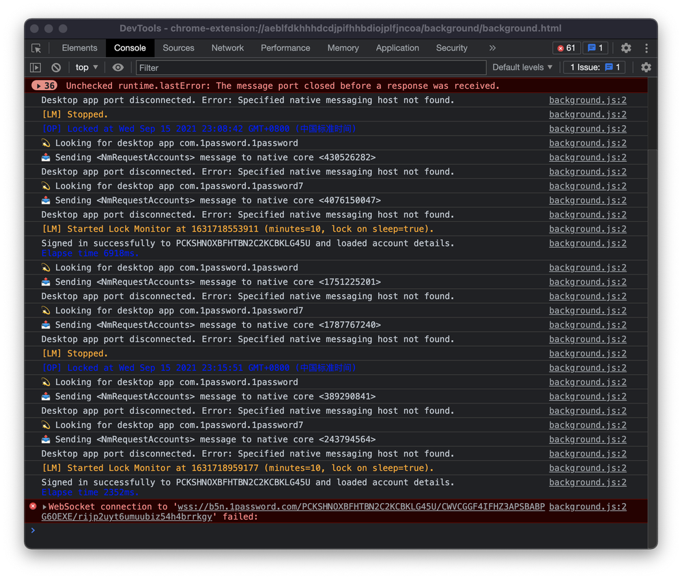This screenshot has height=579, width=682.
Task: Open the console settings gear icon
Action: tap(646, 68)
